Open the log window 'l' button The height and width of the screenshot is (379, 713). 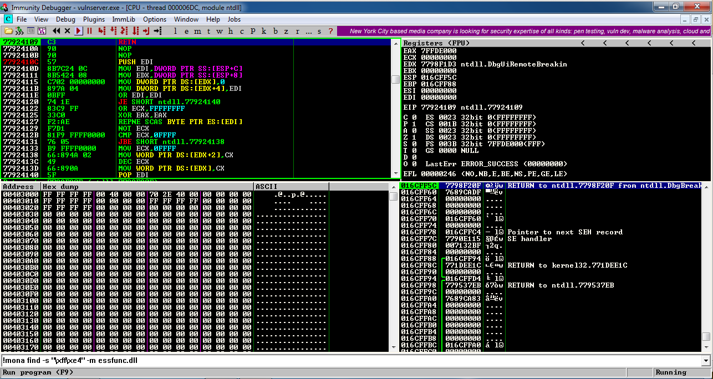[176, 31]
